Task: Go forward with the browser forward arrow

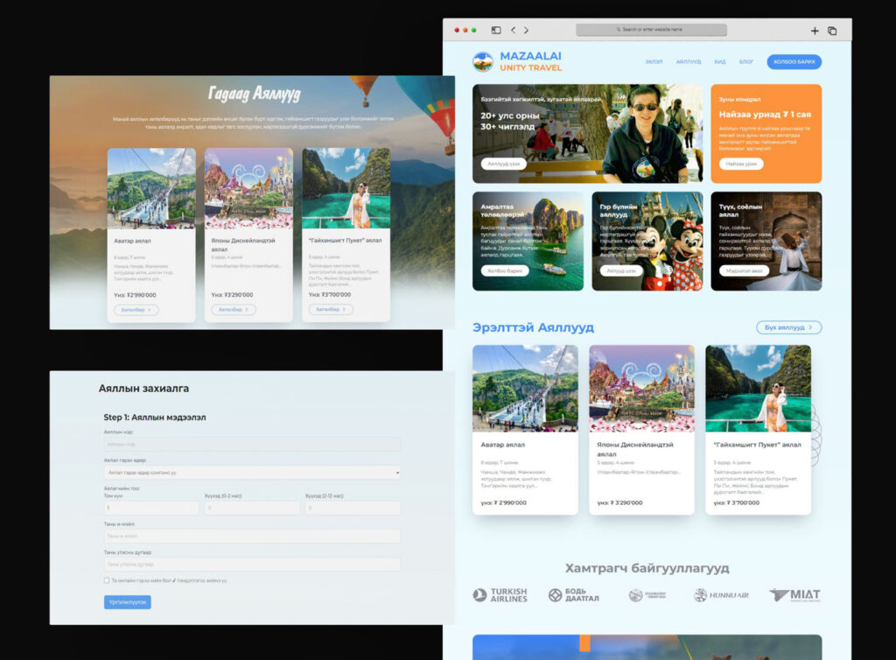Action: coord(526,30)
